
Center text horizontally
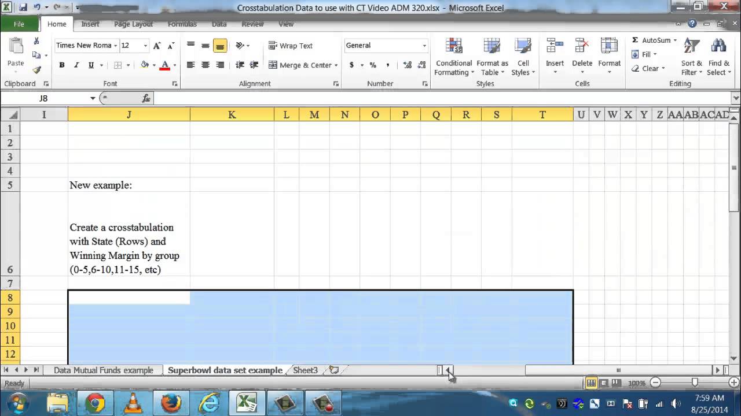pyautogui.click(x=206, y=65)
